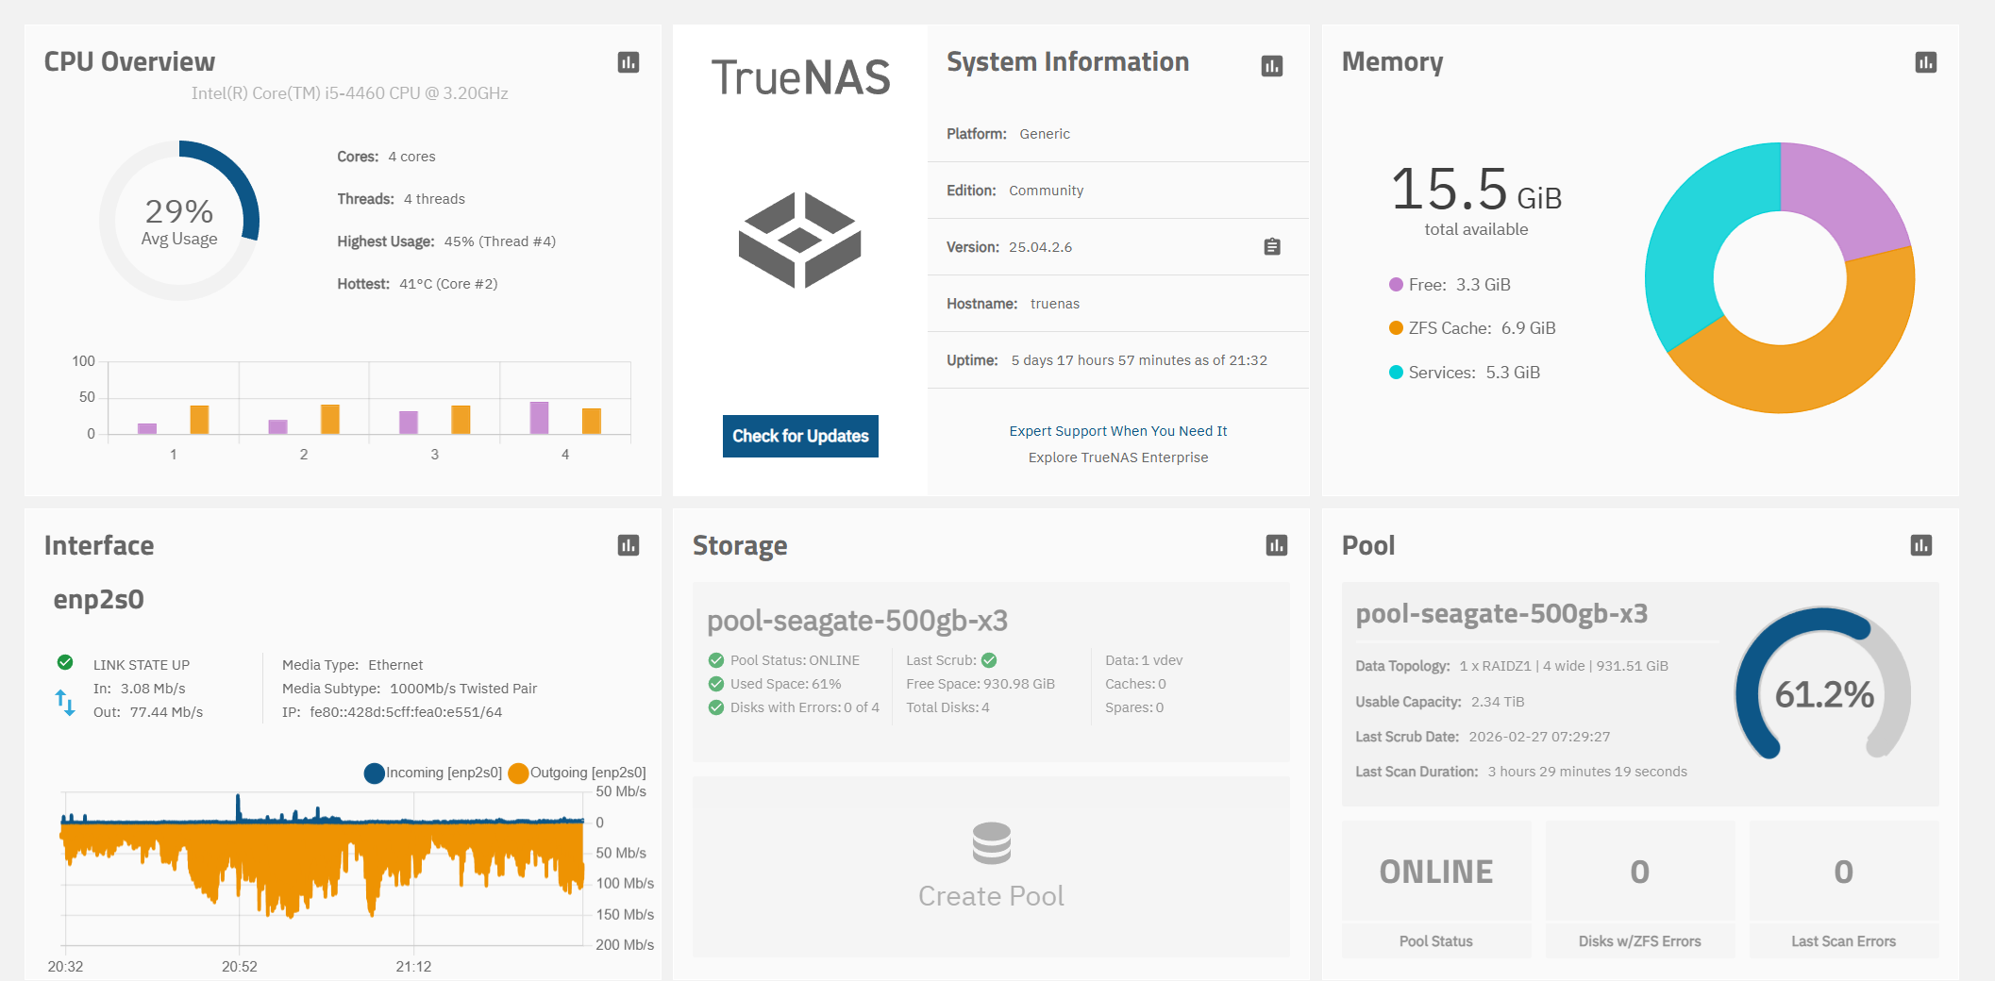
Task: Click the ONLINE Pool Status tile
Action: 1436,890
